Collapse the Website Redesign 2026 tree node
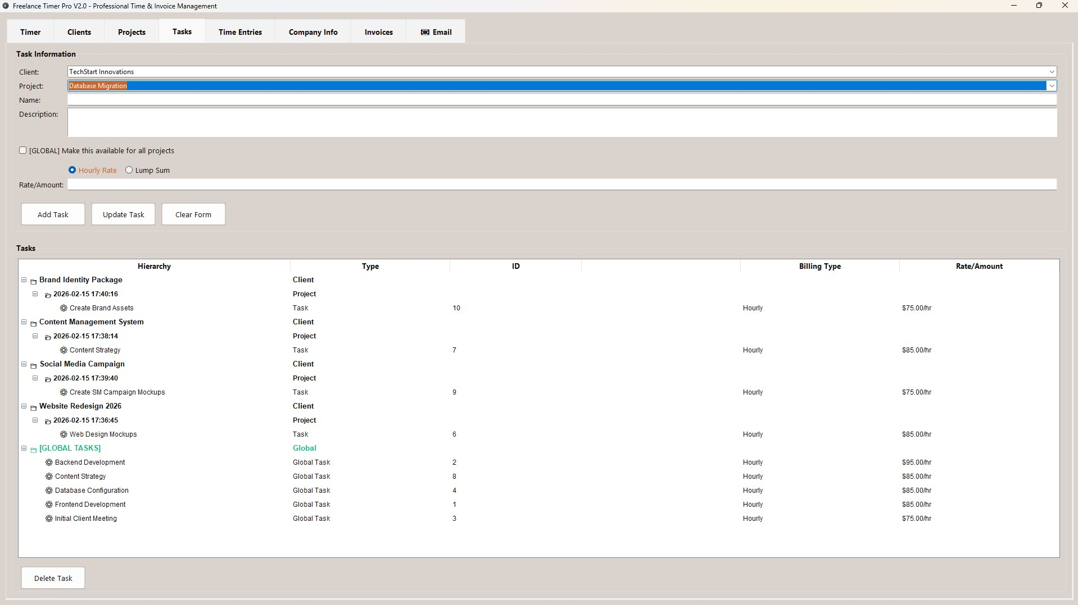Viewport: 1078px width, 605px height. pos(24,406)
